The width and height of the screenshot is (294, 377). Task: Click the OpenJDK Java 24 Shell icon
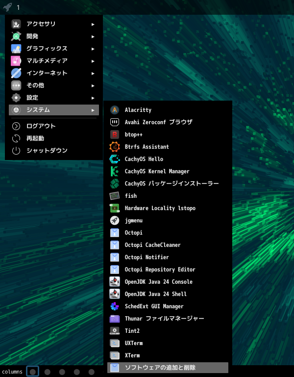click(115, 294)
